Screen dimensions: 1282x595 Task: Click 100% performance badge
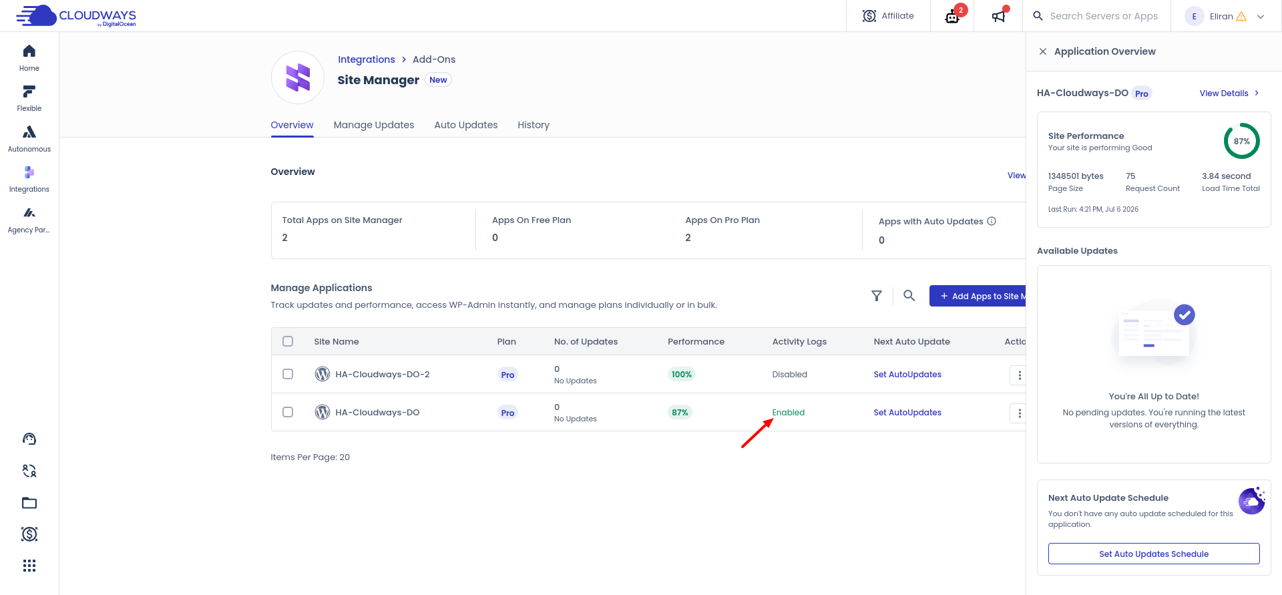point(682,375)
